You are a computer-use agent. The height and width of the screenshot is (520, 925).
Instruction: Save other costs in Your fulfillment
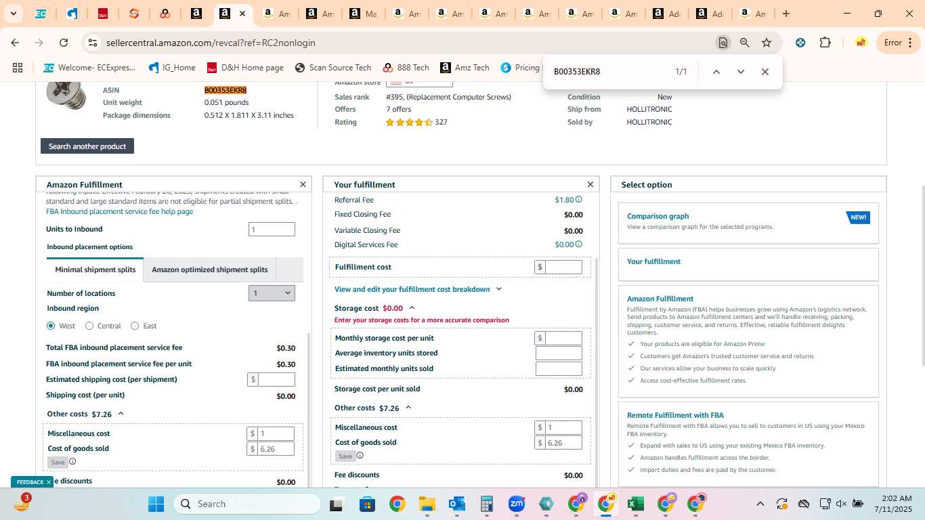pyautogui.click(x=345, y=456)
